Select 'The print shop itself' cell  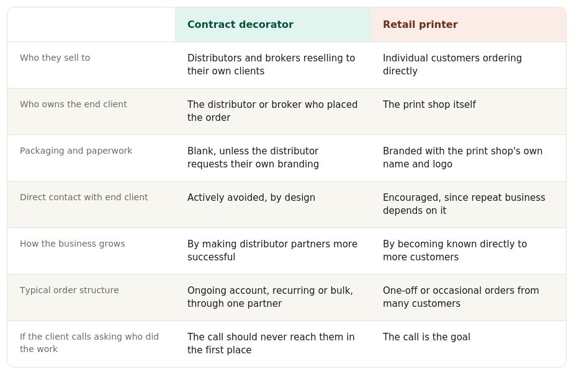(x=429, y=104)
